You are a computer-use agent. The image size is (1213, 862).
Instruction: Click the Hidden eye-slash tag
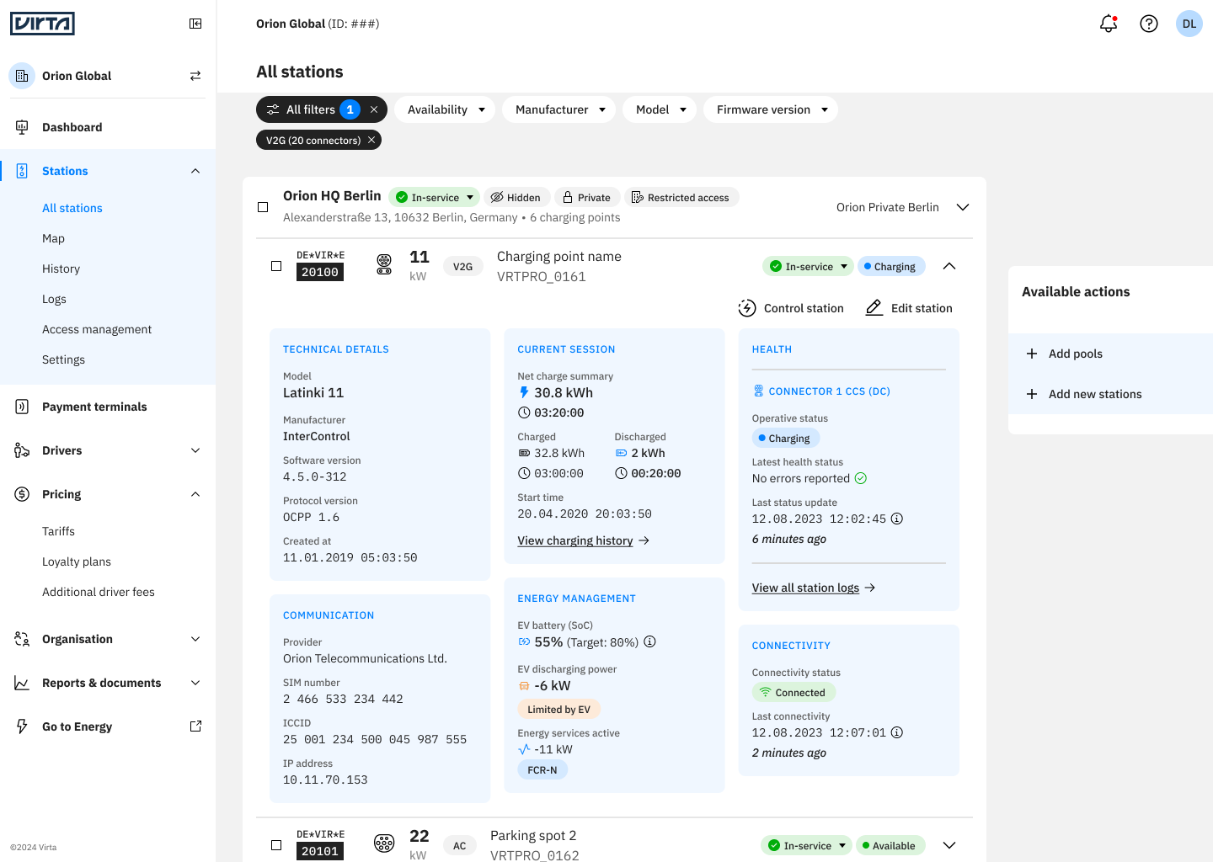(x=516, y=197)
